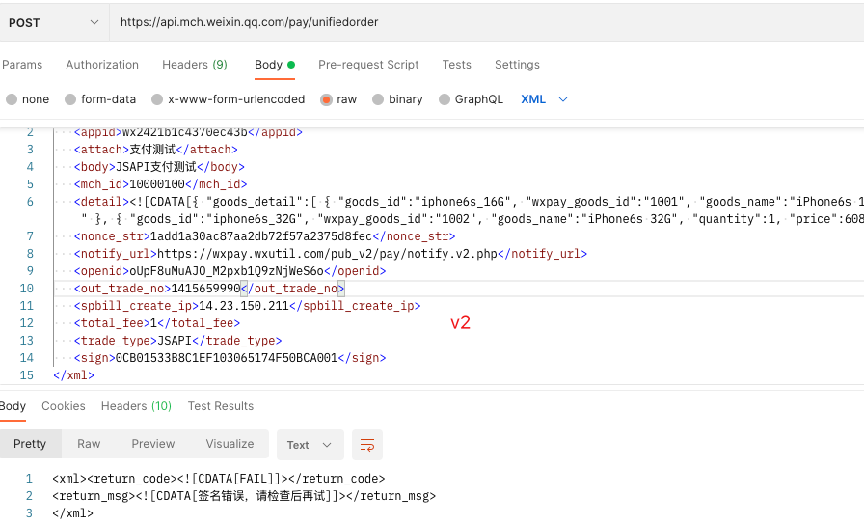Expand the XML format dropdown

click(545, 99)
